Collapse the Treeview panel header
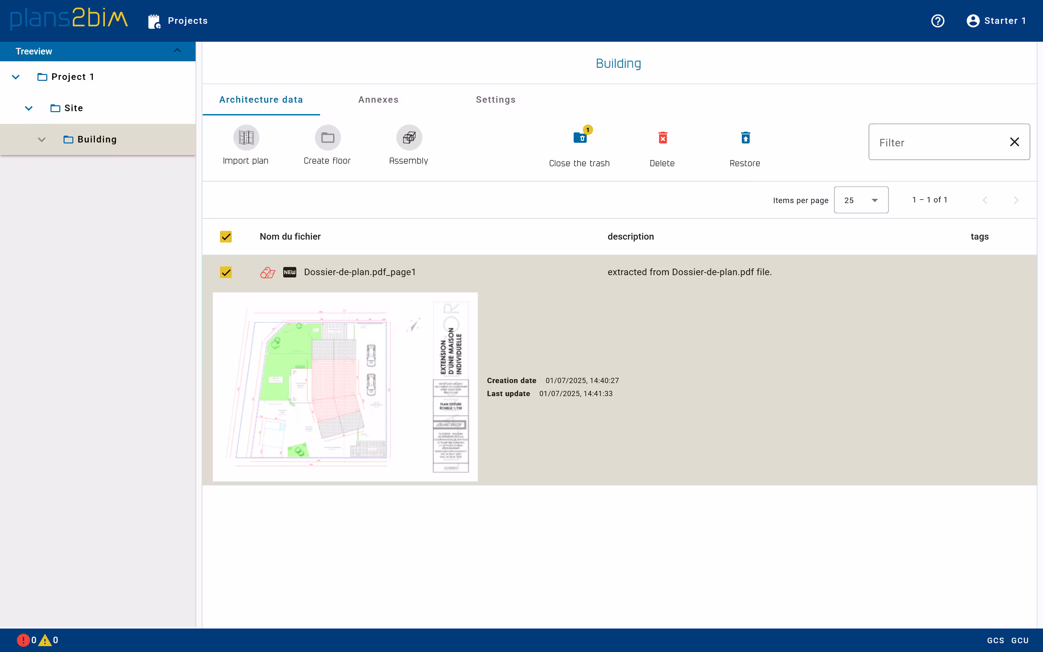The image size is (1043, 652). [177, 51]
